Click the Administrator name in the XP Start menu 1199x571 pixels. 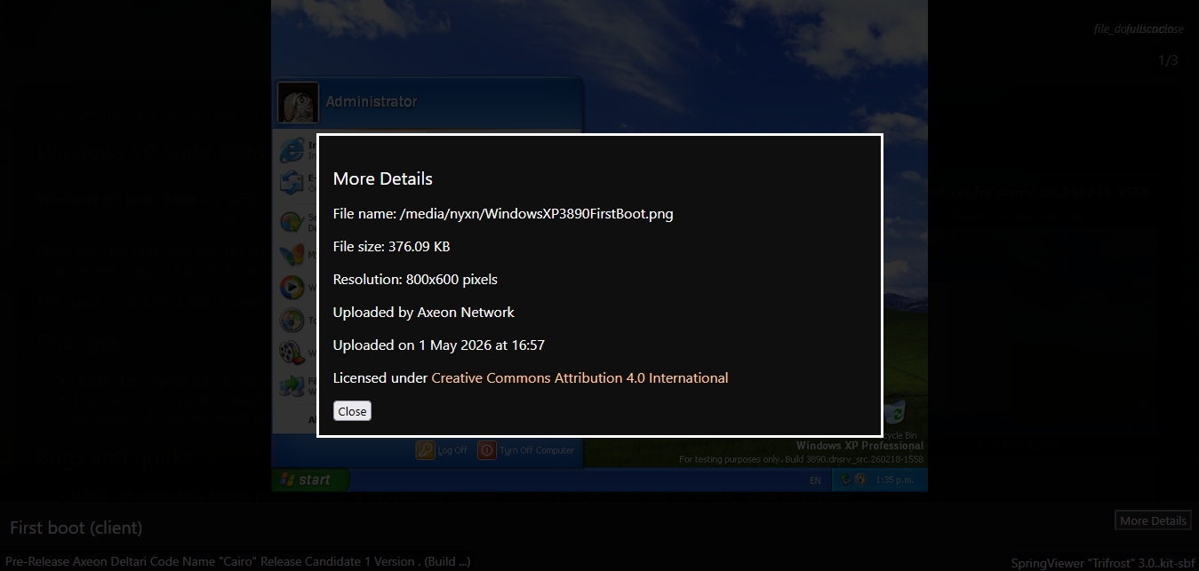pyautogui.click(x=372, y=102)
